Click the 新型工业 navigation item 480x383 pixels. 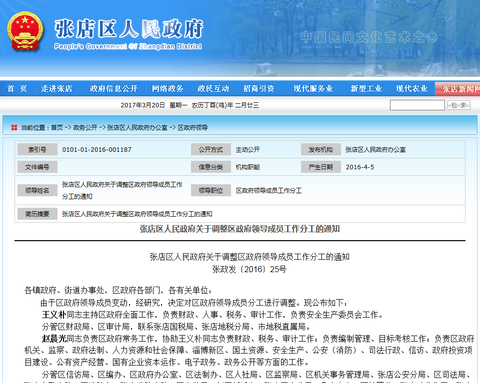[x=366, y=89]
